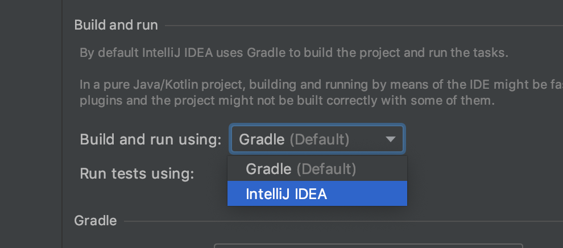Select IntelliJ IDEA from the dropdown list
This screenshot has height=248, width=563.
click(x=286, y=194)
